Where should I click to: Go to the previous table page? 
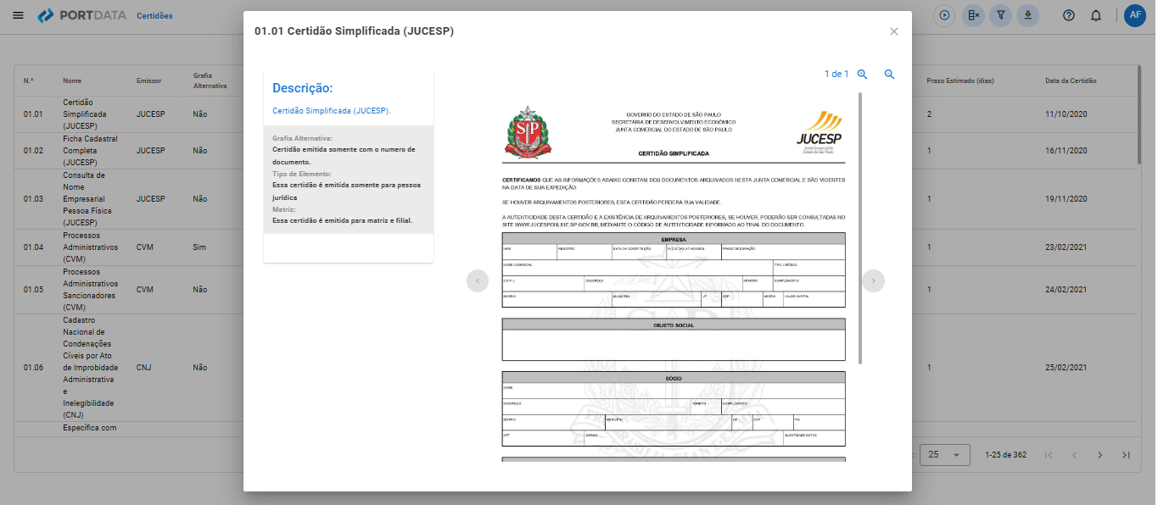pos(1074,455)
